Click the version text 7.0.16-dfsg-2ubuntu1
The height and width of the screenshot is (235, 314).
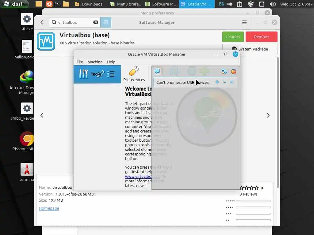(75, 194)
